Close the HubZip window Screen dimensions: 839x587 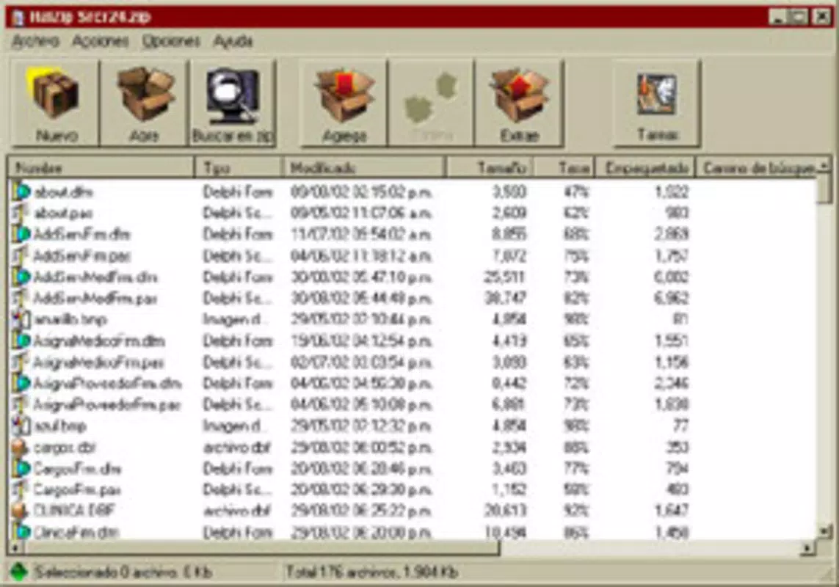(x=821, y=17)
